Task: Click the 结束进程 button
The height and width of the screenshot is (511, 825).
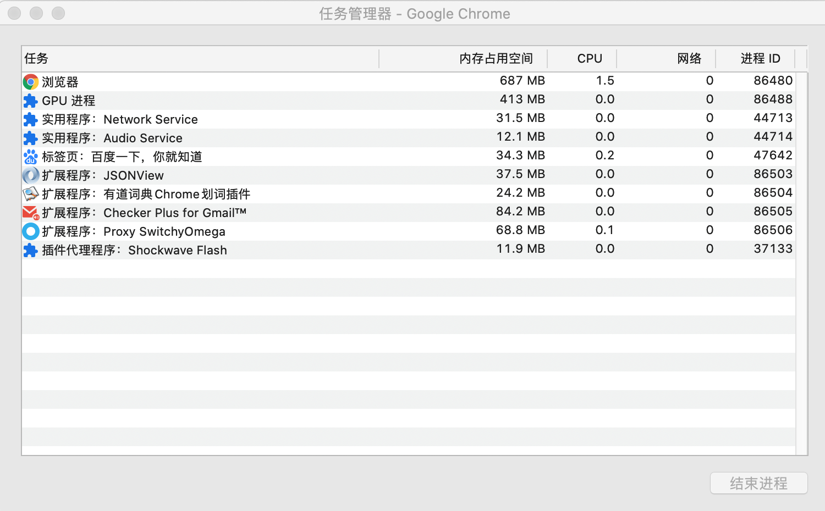Action: pyautogui.click(x=759, y=483)
